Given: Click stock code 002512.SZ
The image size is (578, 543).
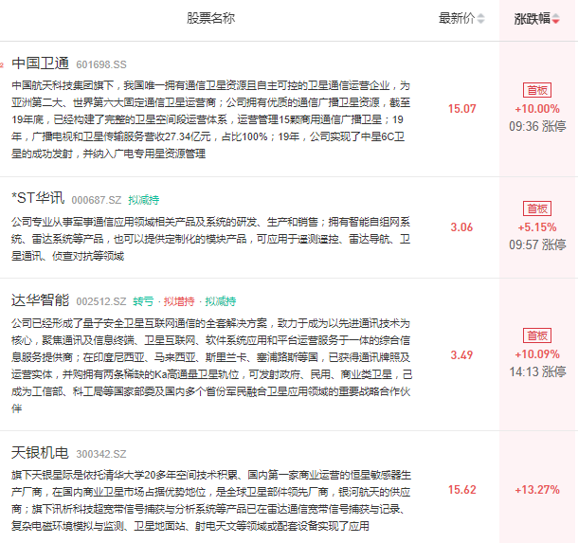Looking at the screenshot, I should click(x=101, y=301).
